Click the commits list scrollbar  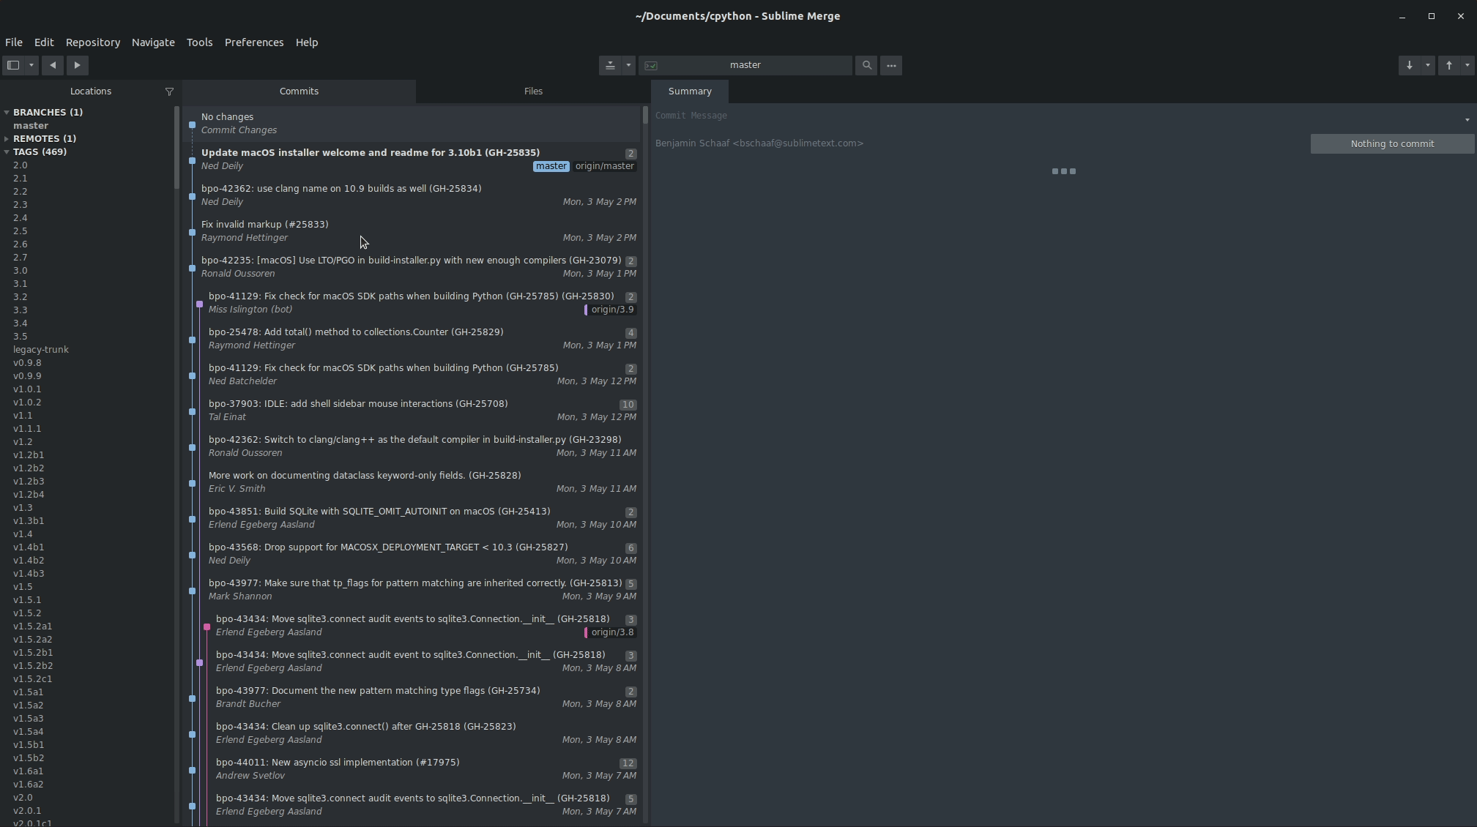tap(645, 116)
